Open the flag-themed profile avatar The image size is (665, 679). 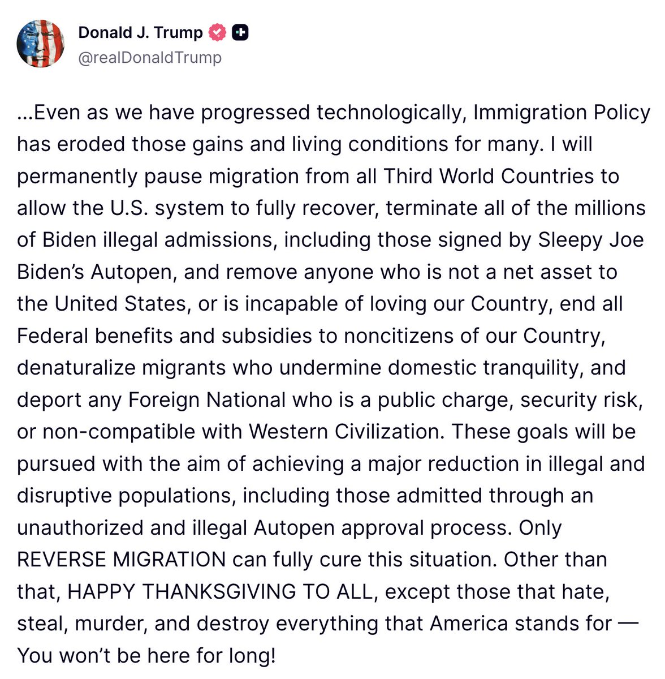[x=41, y=44]
